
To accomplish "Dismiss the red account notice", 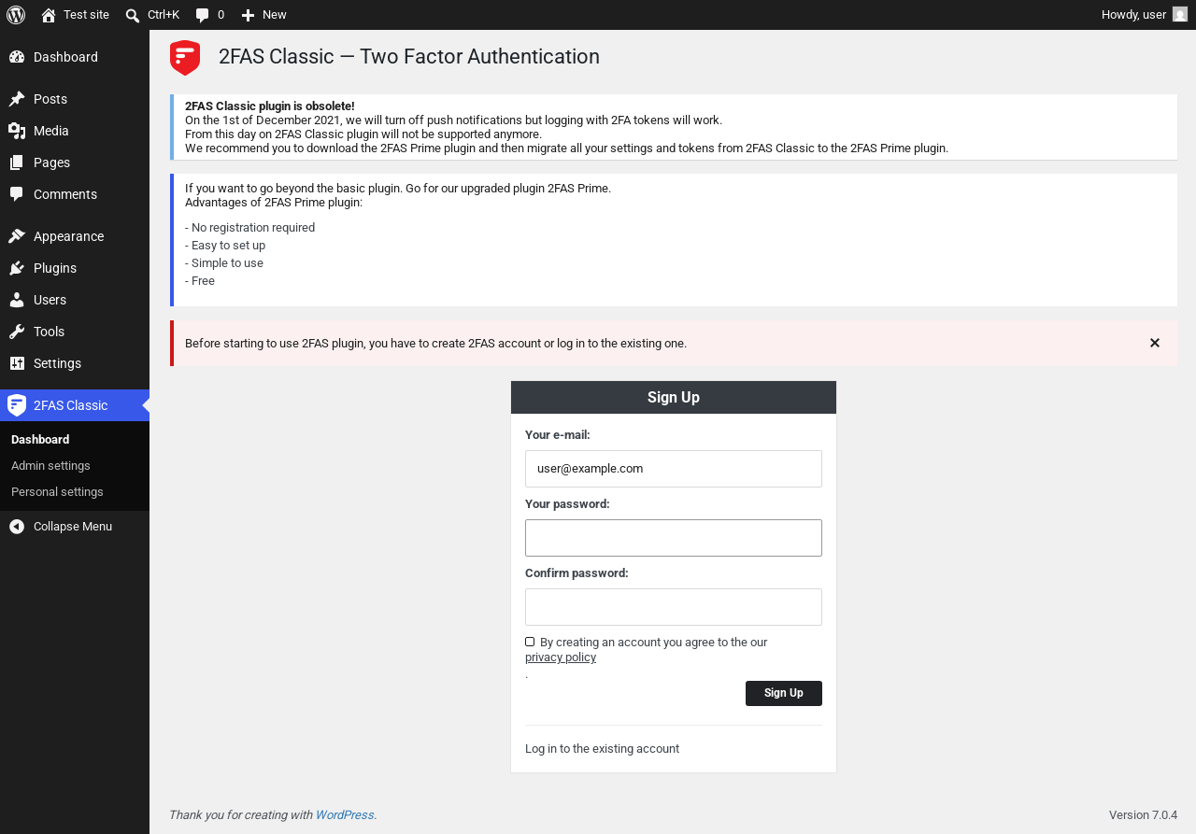I will (x=1155, y=343).
